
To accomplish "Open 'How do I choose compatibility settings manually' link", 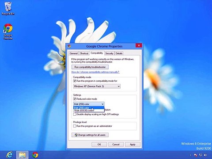I will [95, 72].
